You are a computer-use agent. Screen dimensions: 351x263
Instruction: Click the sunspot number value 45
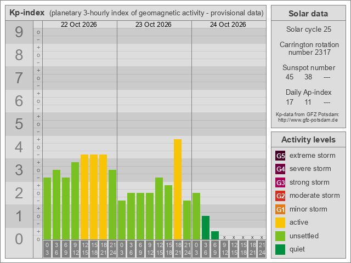click(x=290, y=77)
